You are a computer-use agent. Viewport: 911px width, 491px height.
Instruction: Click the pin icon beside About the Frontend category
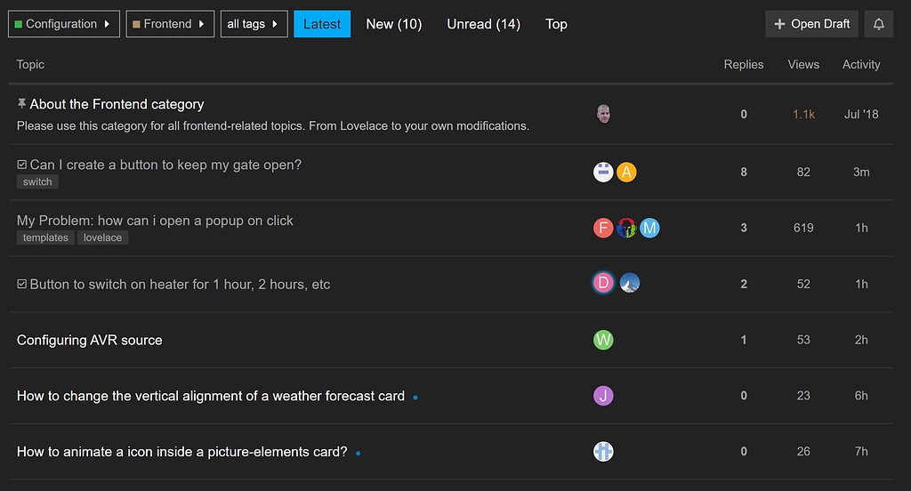point(21,103)
